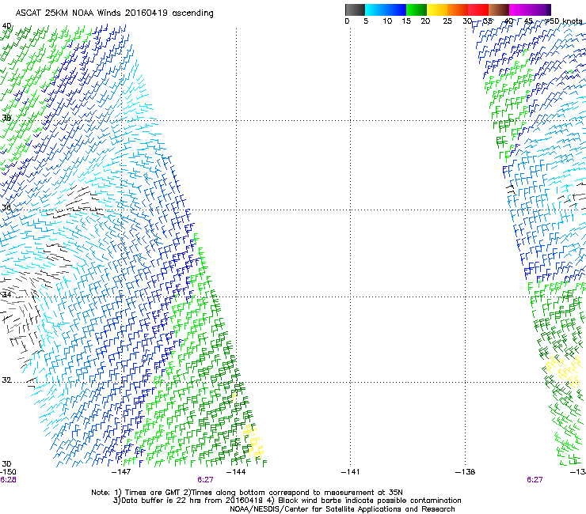Select the green 15-20 knots legend swatch

click(x=417, y=9)
